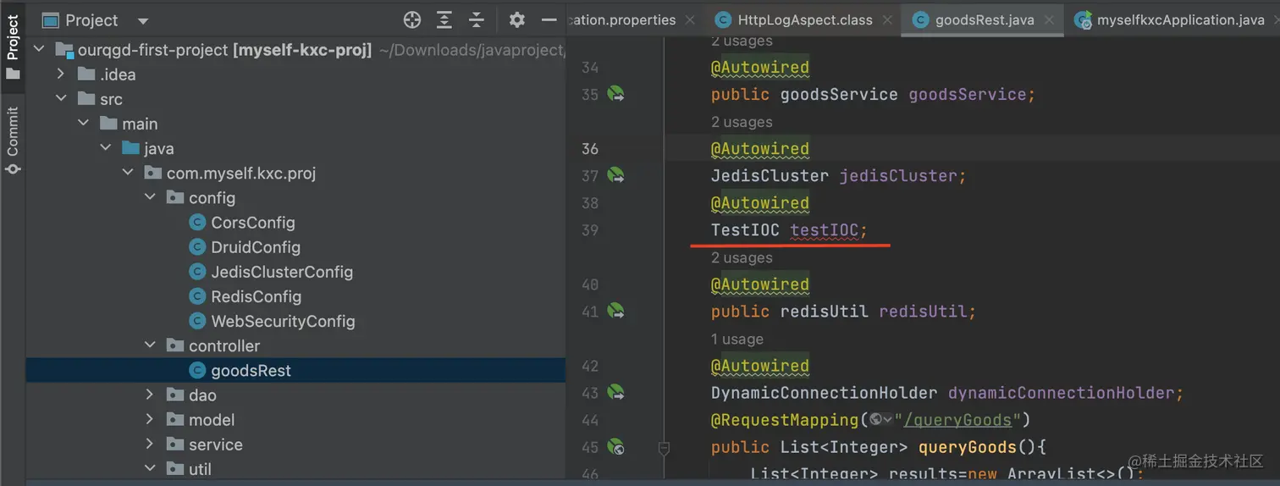Collapse the util package

[x=150, y=468]
